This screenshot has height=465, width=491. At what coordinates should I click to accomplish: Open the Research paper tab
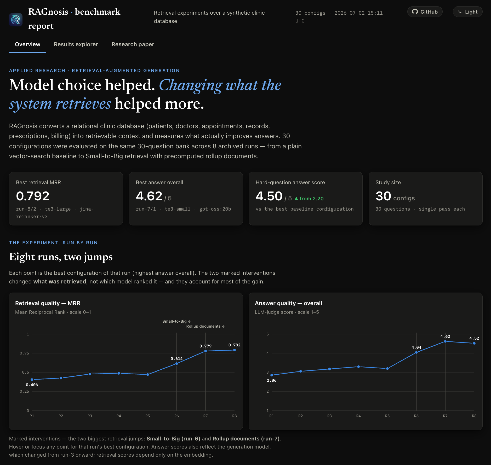pos(133,44)
